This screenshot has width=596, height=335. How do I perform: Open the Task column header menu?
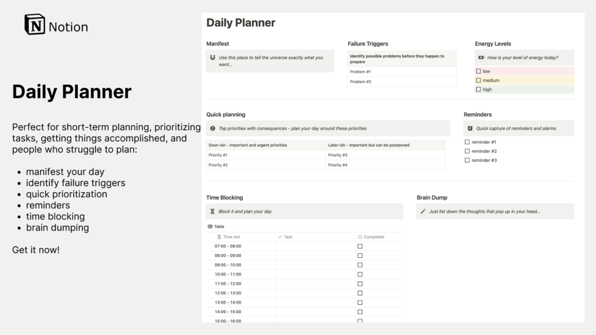pyautogui.click(x=288, y=237)
